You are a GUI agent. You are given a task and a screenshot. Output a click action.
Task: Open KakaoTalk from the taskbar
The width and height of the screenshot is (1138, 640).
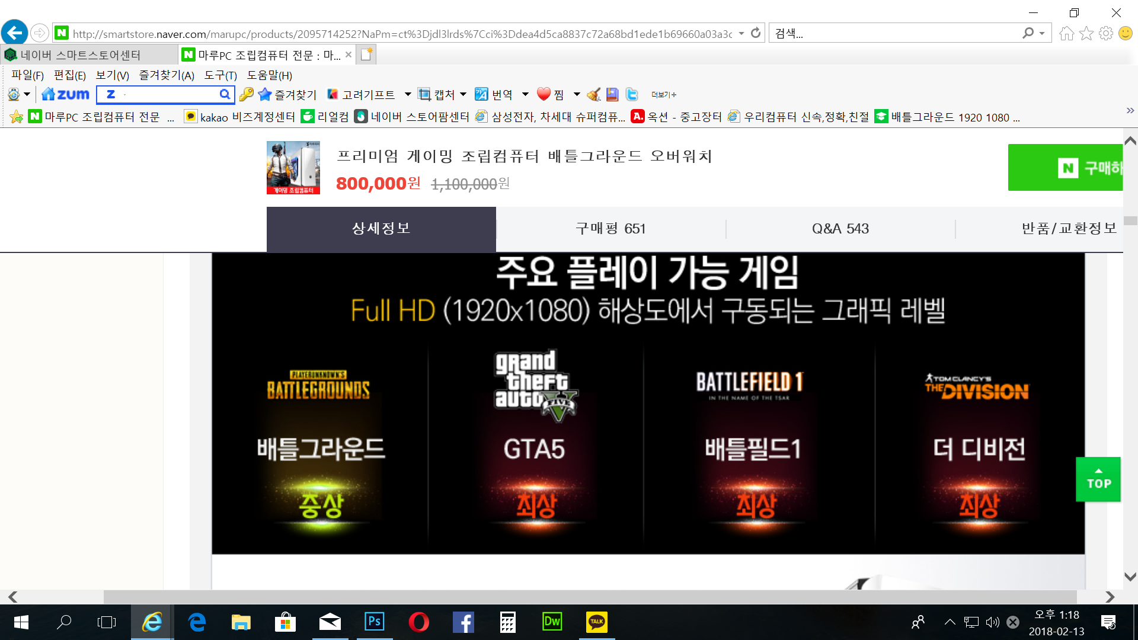[x=596, y=622]
